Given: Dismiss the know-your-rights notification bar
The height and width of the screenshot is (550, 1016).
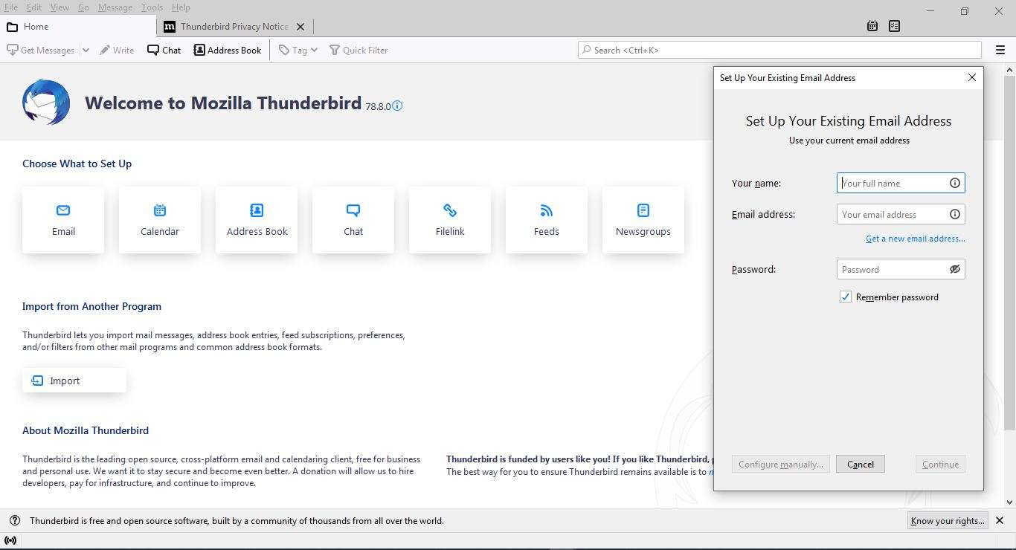Looking at the screenshot, I should point(1000,520).
